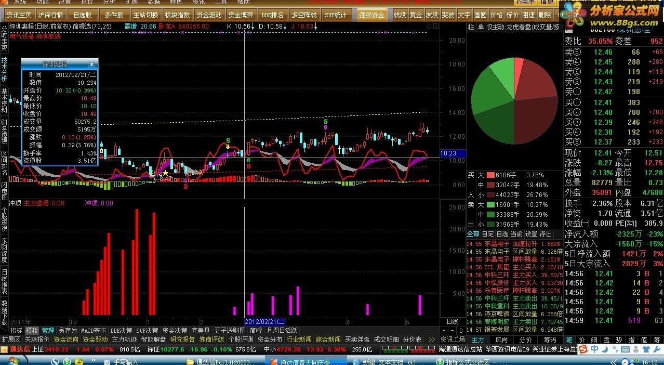
Task: Select the 画圆 circle drawing tool
Action: coord(481,15)
